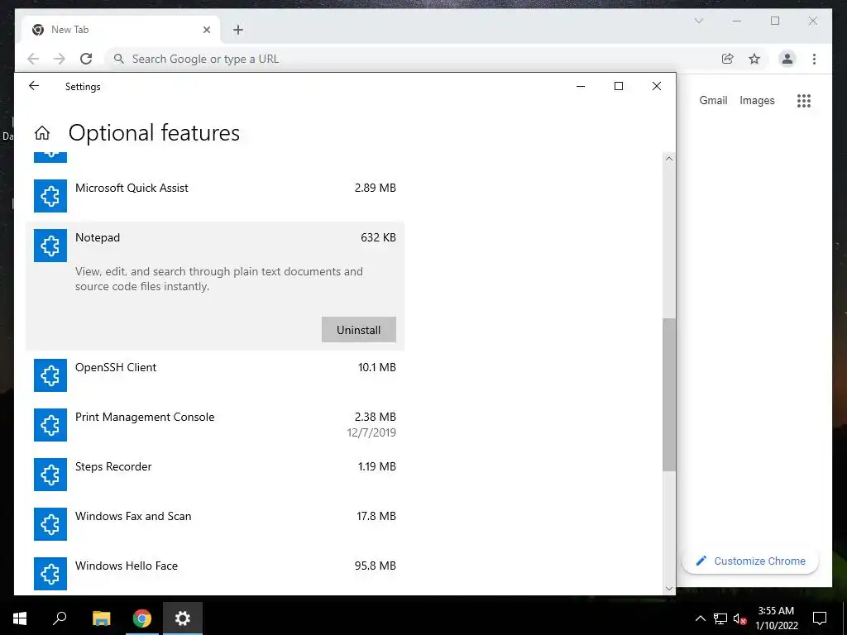
Task: Click the 2.89 MB size value
Action: coord(376,188)
